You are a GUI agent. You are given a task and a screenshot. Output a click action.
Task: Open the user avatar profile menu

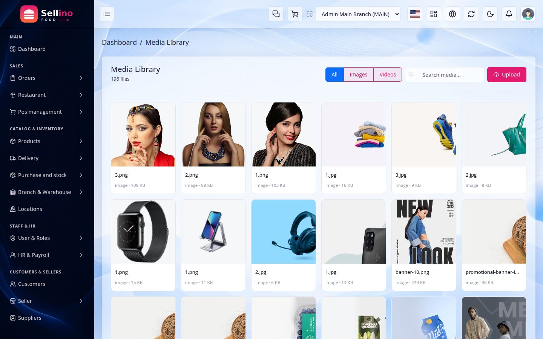tap(528, 14)
